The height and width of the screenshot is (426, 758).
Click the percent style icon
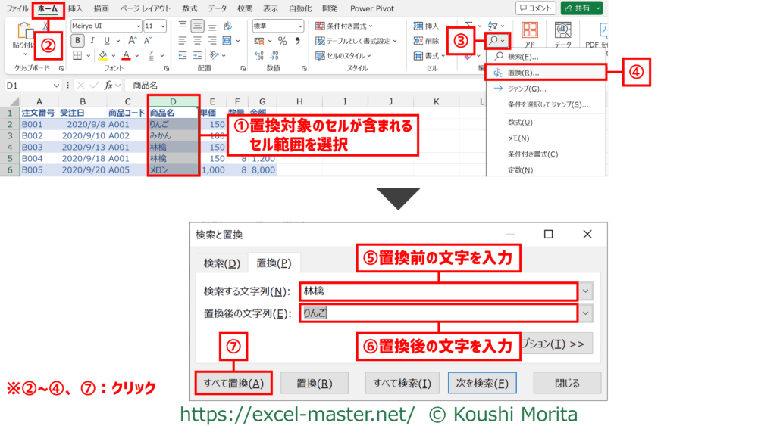click(282, 41)
